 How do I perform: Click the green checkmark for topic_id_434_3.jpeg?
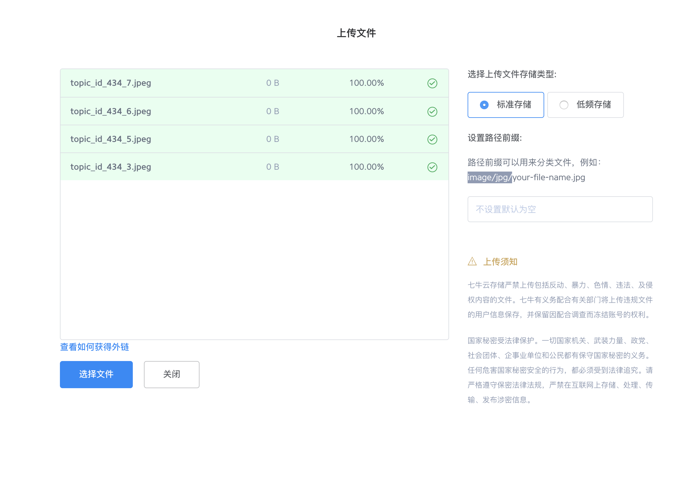pyautogui.click(x=432, y=167)
